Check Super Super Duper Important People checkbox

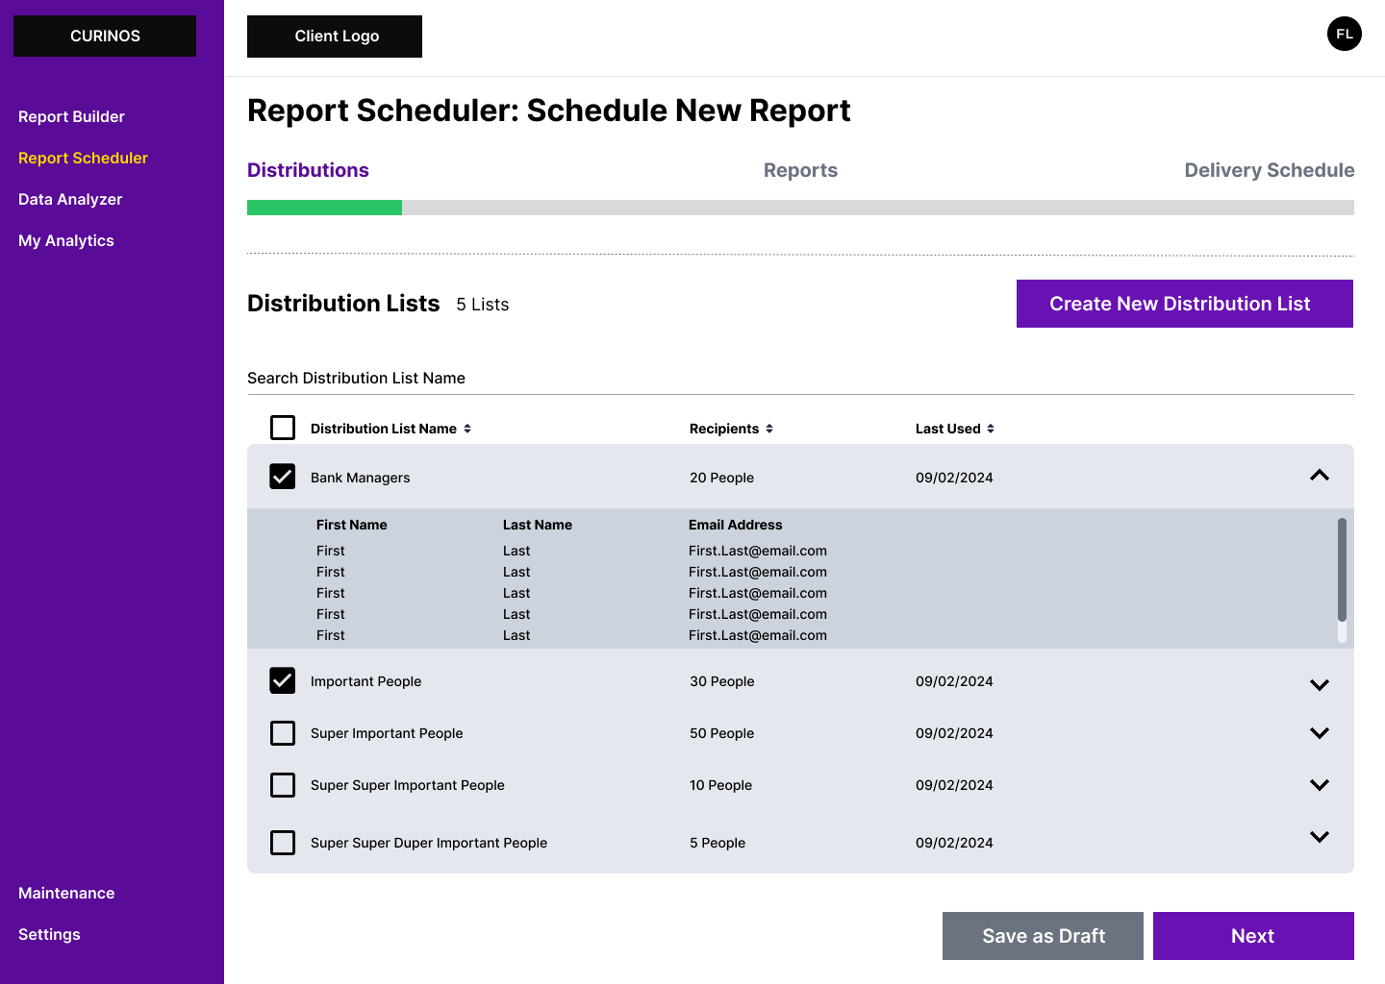[283, 843]
